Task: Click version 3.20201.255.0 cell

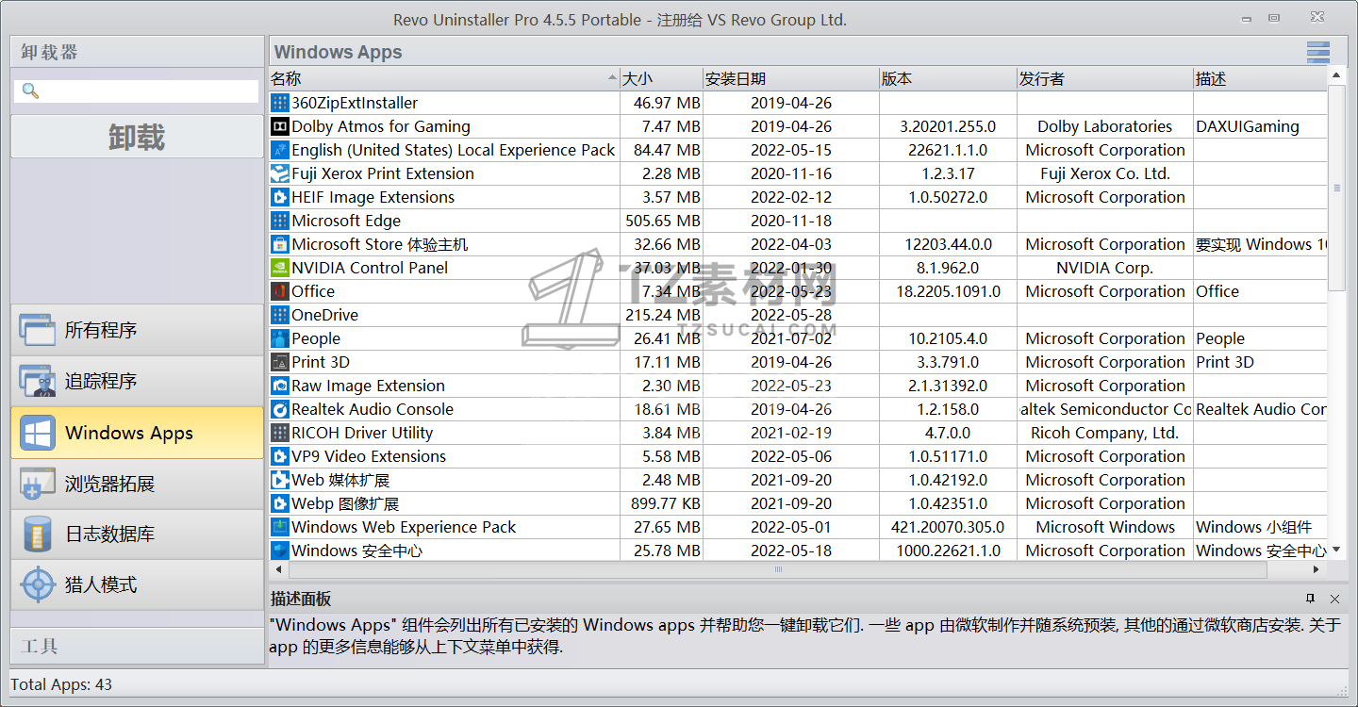Action: coord(948,126)
